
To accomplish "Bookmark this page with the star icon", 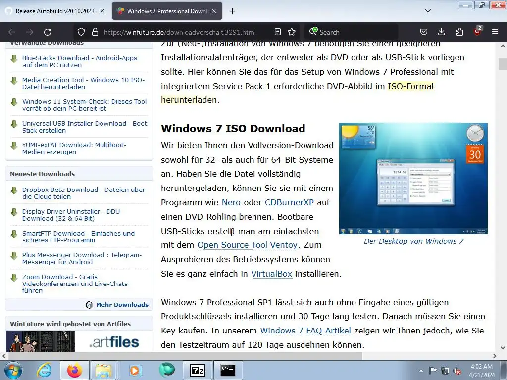I will (292, 32).
